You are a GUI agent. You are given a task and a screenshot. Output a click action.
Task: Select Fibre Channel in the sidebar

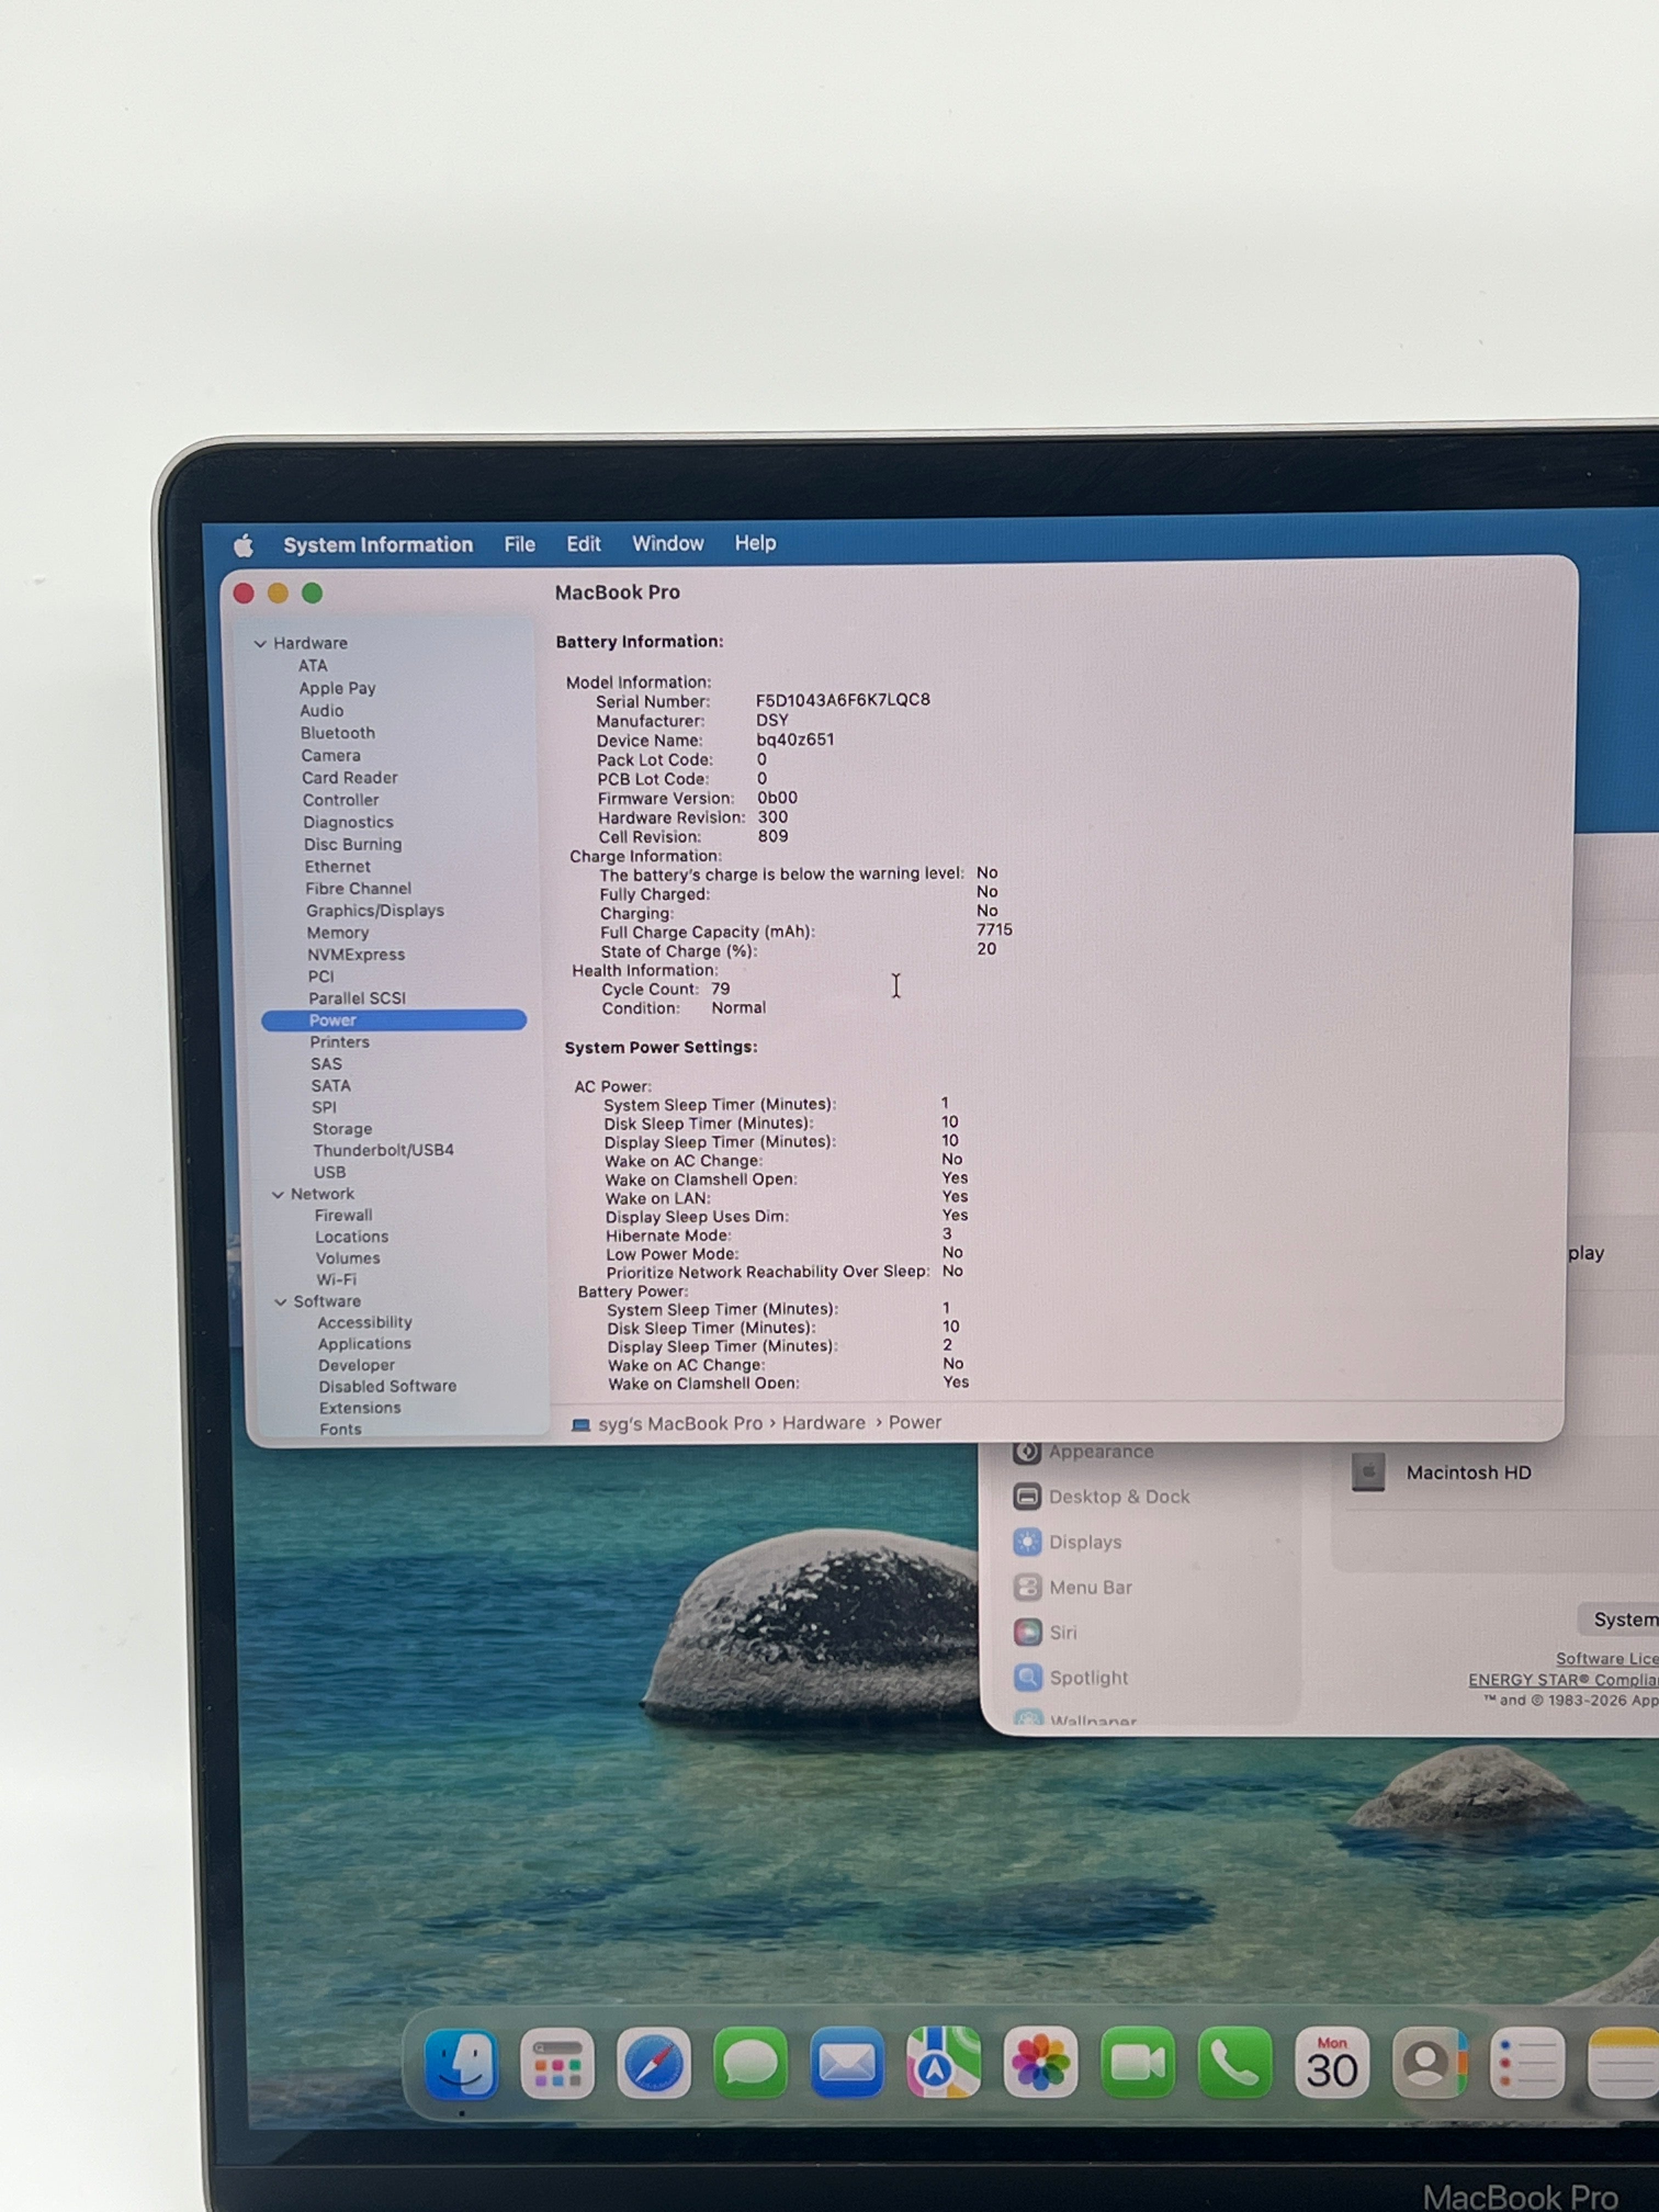tap(358, 889)
